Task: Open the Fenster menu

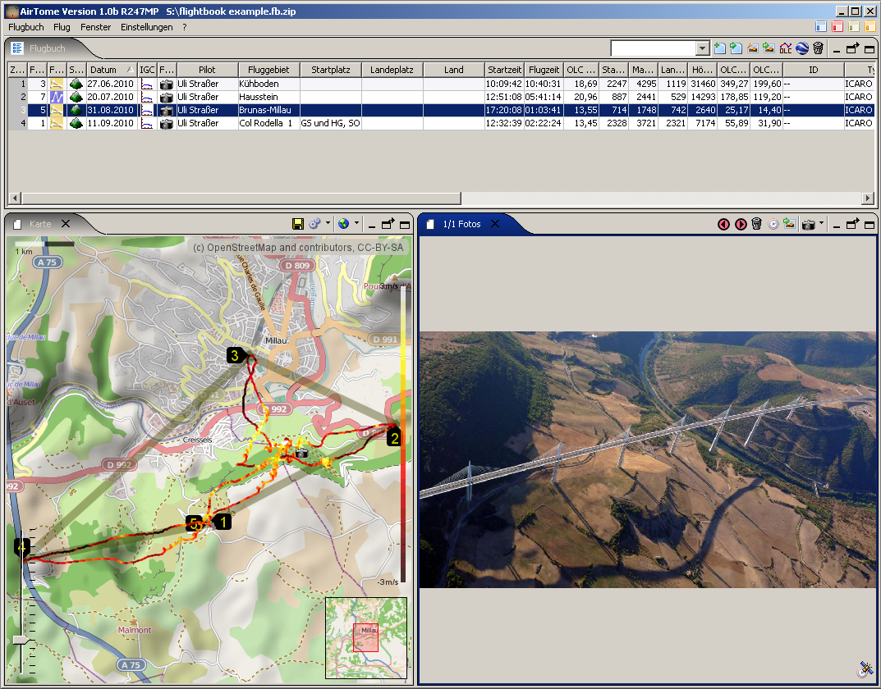Action: coord(95,27)
